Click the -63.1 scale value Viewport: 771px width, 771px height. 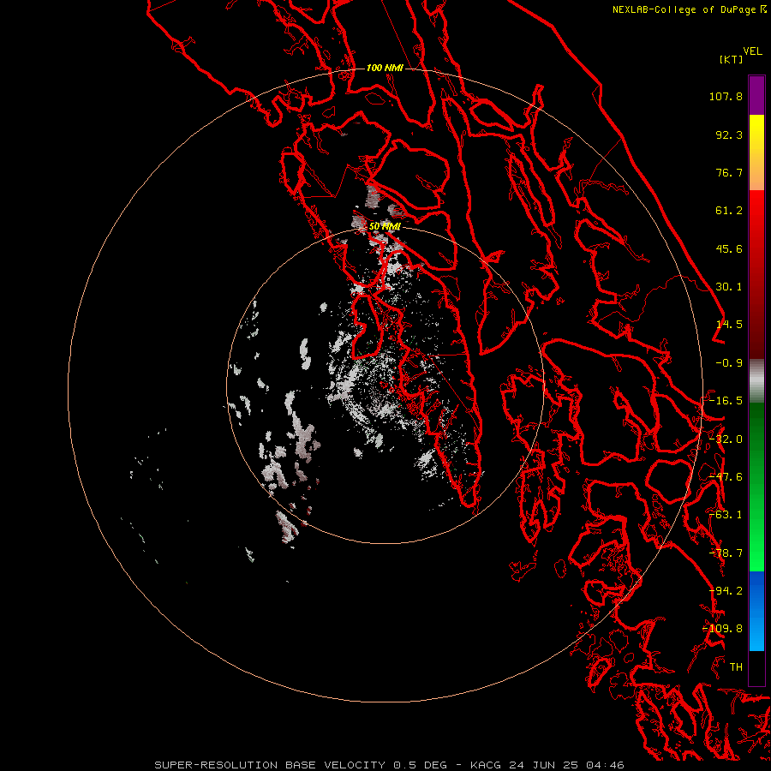click(x=726, y=515)
